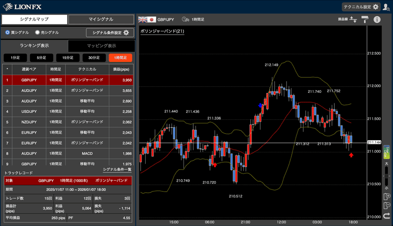Screen dimensions: 393x226
Task: Select rank 8 AUD/JPY MACD row
Action: [68, 153]
